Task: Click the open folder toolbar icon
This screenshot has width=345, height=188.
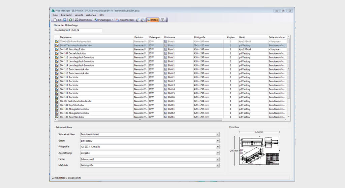Action: (60, 20)
